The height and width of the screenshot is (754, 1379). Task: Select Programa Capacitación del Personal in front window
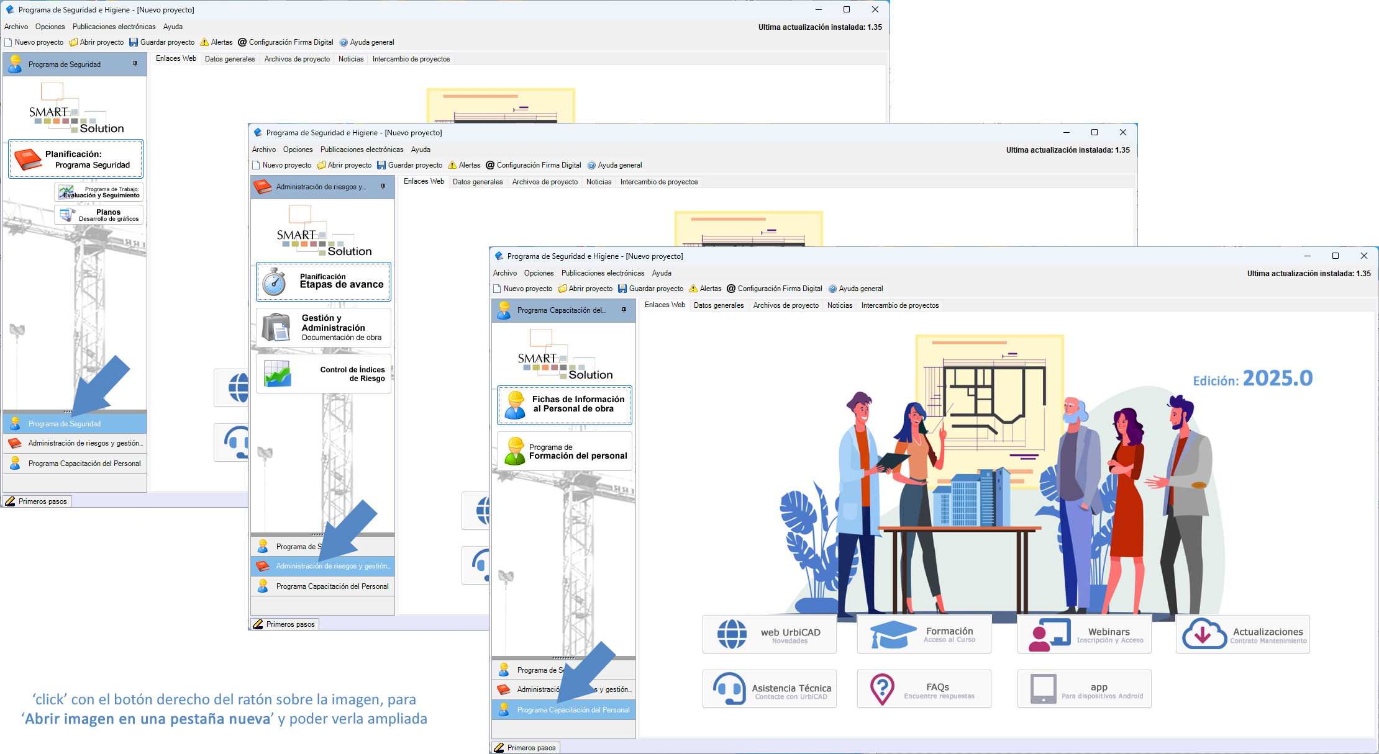pos(564,710)
